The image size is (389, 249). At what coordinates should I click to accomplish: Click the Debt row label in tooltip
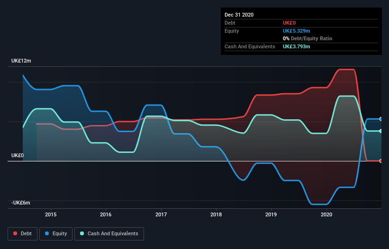pyautogui.click(x=230, y=23)
